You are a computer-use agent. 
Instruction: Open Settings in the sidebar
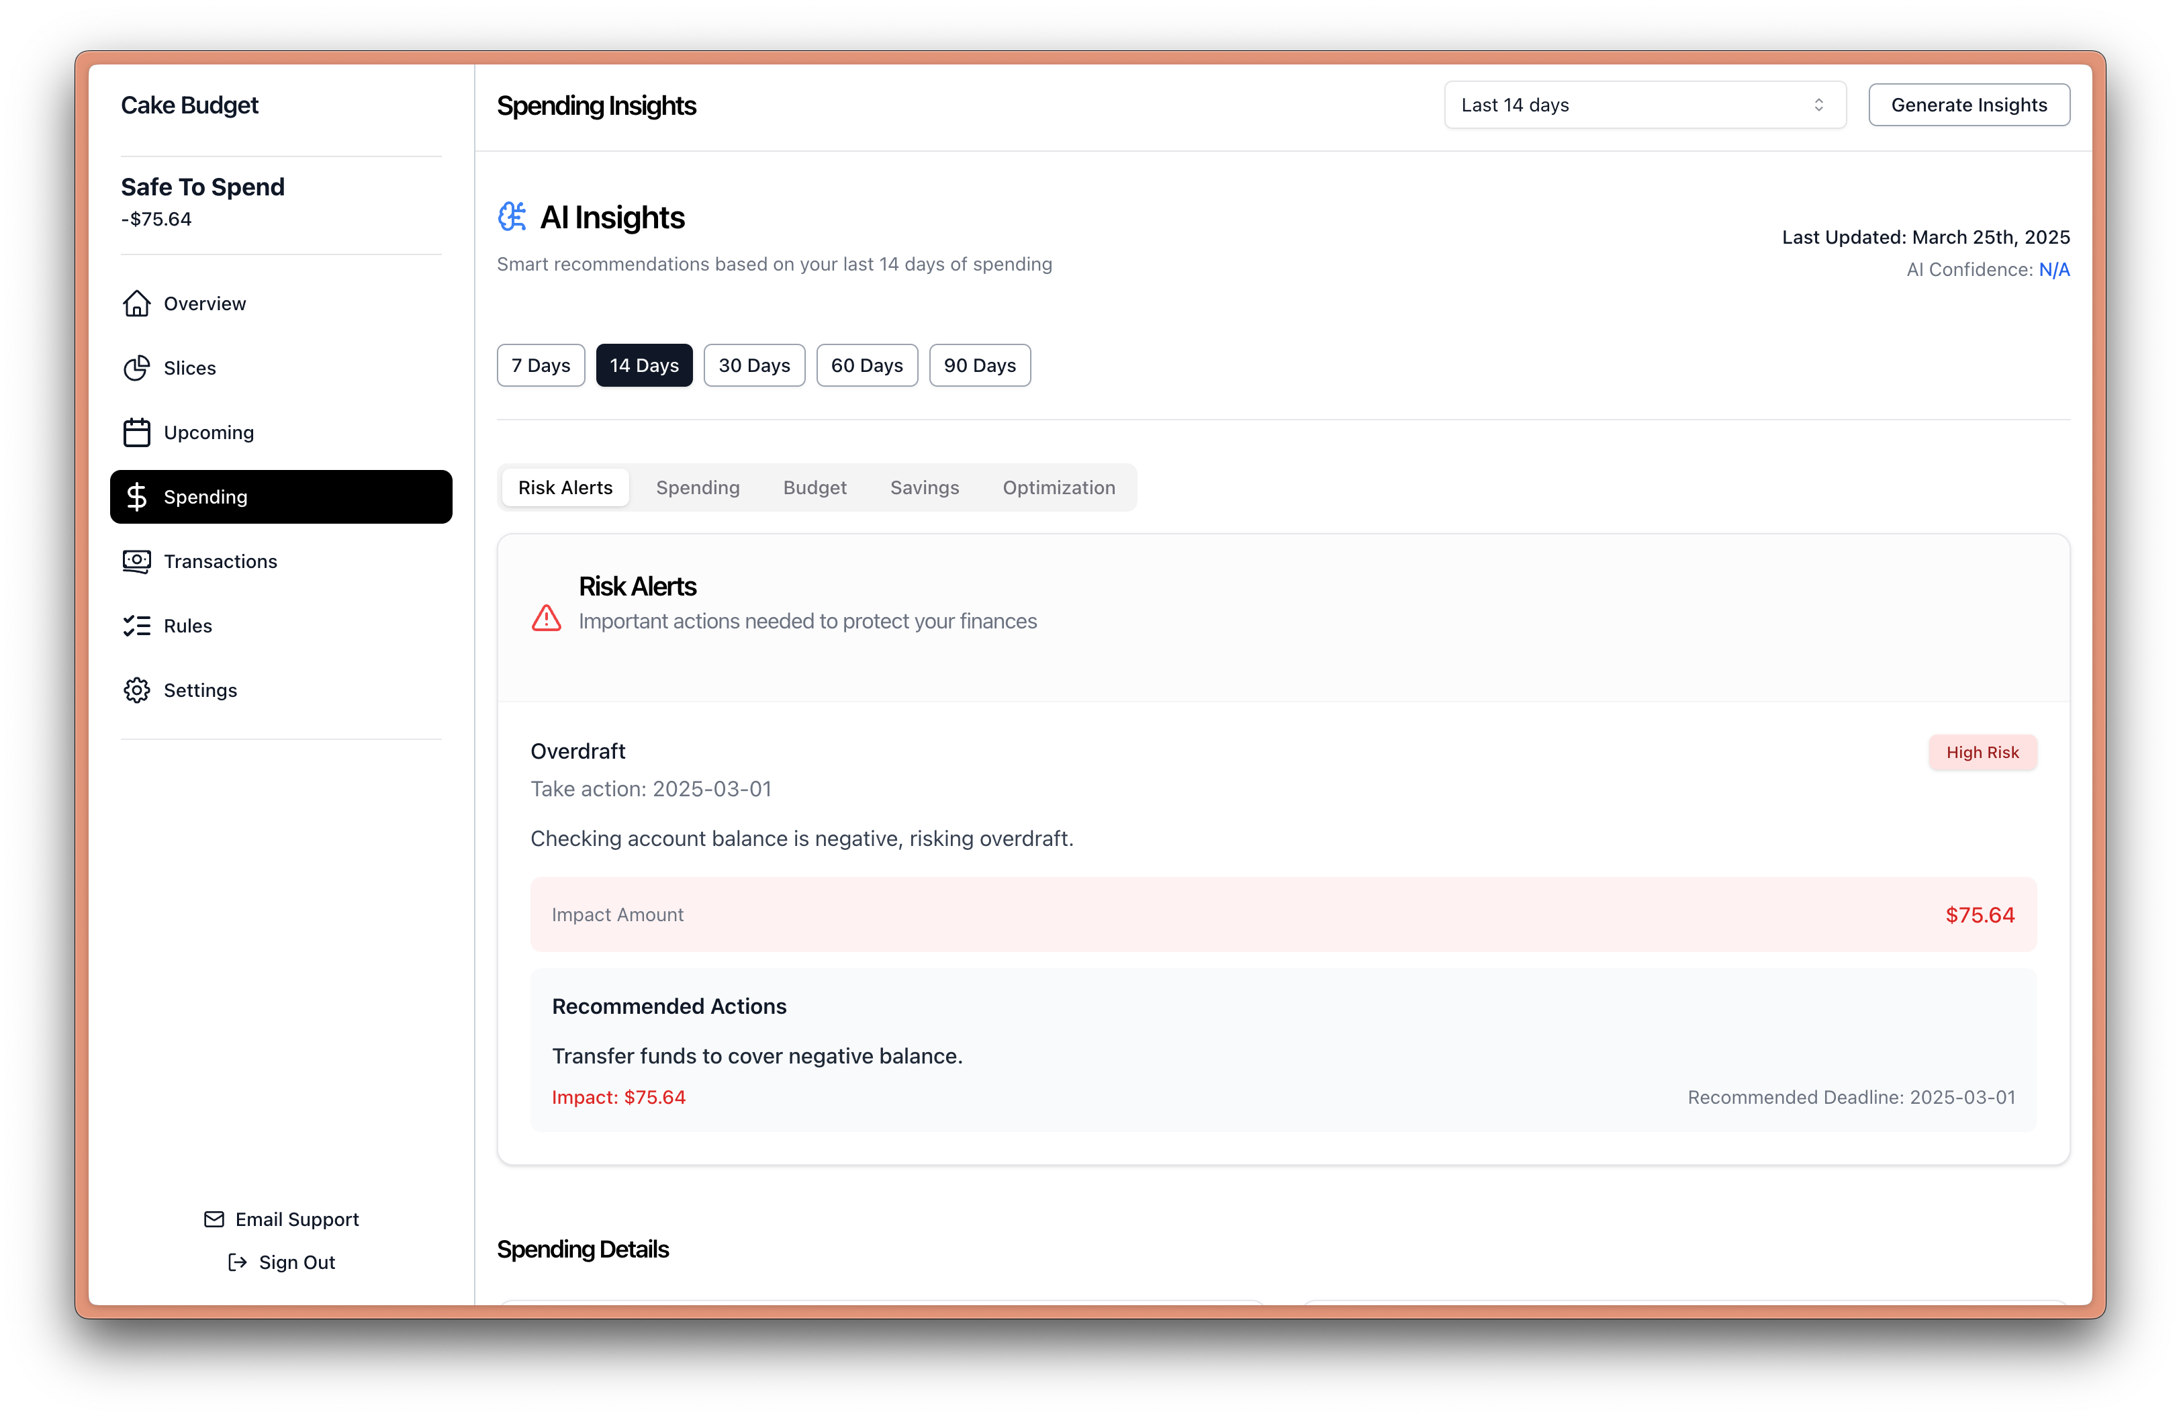pyautogui.click(x=281, y=691)
